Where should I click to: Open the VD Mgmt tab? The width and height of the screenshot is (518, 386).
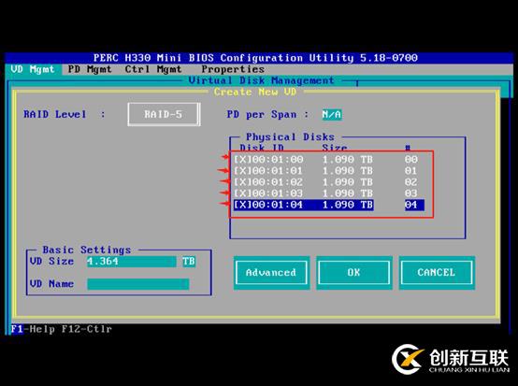pos(33,69)
